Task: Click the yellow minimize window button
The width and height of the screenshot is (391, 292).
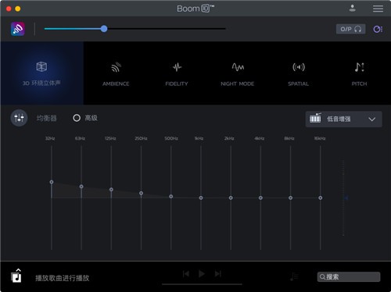Action: [18, 9]
